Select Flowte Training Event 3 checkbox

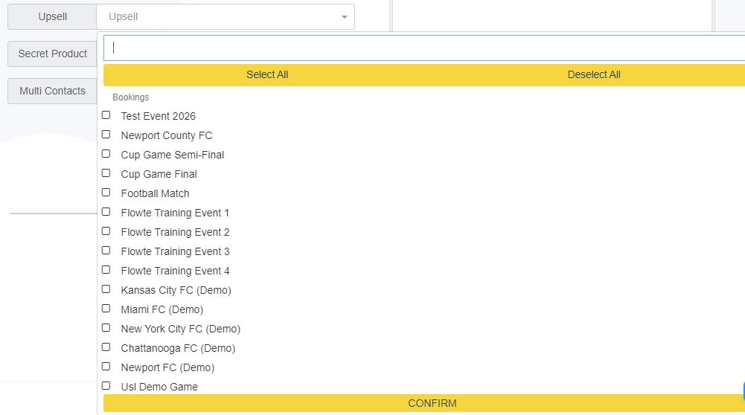[x=106, y=251]
